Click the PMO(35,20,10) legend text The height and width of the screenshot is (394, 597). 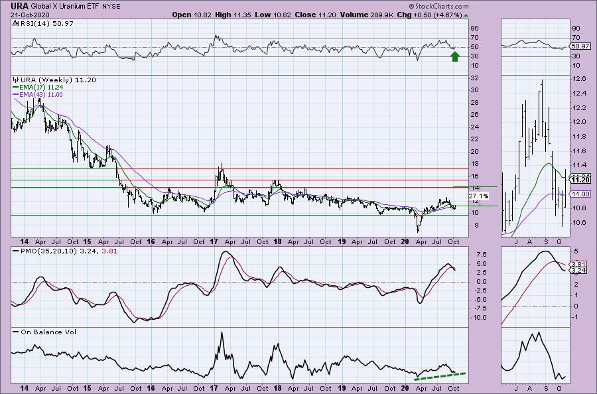coord(69,251)
